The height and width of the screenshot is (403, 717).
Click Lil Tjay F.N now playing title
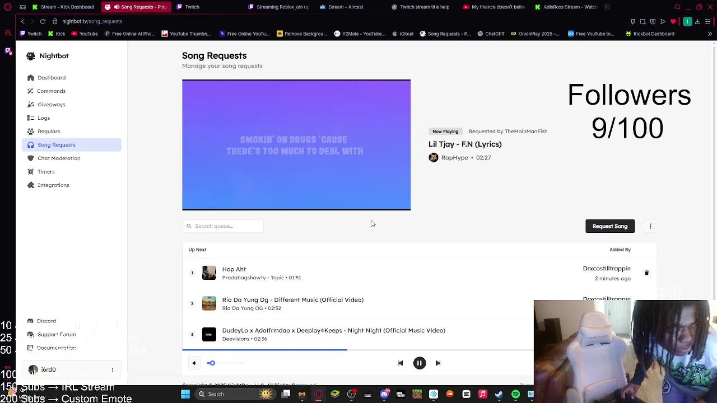pos(465,144)
